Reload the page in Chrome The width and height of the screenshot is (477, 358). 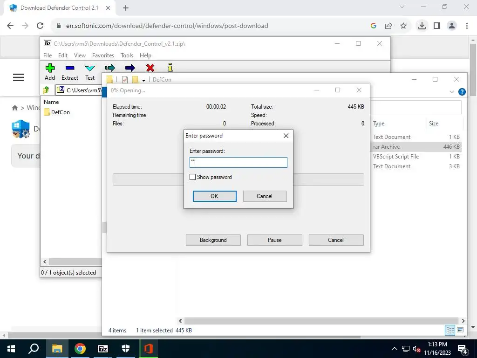[x=40, y=26]
